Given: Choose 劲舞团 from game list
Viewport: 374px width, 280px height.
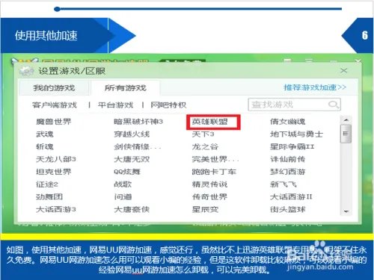Looking at the screenshot, I should click(49, 197).
